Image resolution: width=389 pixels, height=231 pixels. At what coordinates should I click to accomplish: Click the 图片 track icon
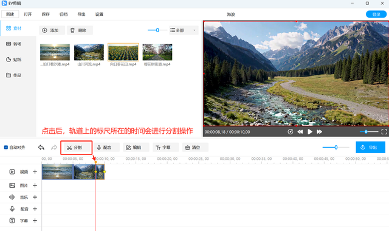tap(12, 185)
